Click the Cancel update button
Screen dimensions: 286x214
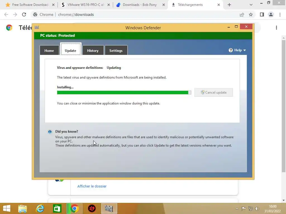[213, 93]
